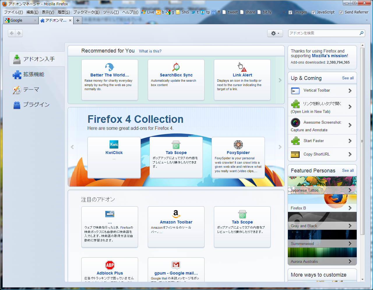Click the bit.ly bookmarklet

264,12
